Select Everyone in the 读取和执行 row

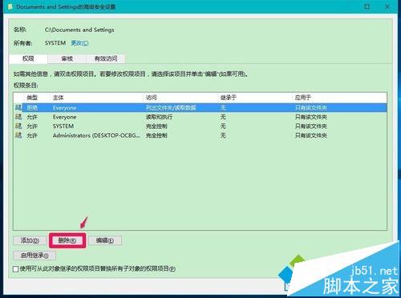pos(64,117)
